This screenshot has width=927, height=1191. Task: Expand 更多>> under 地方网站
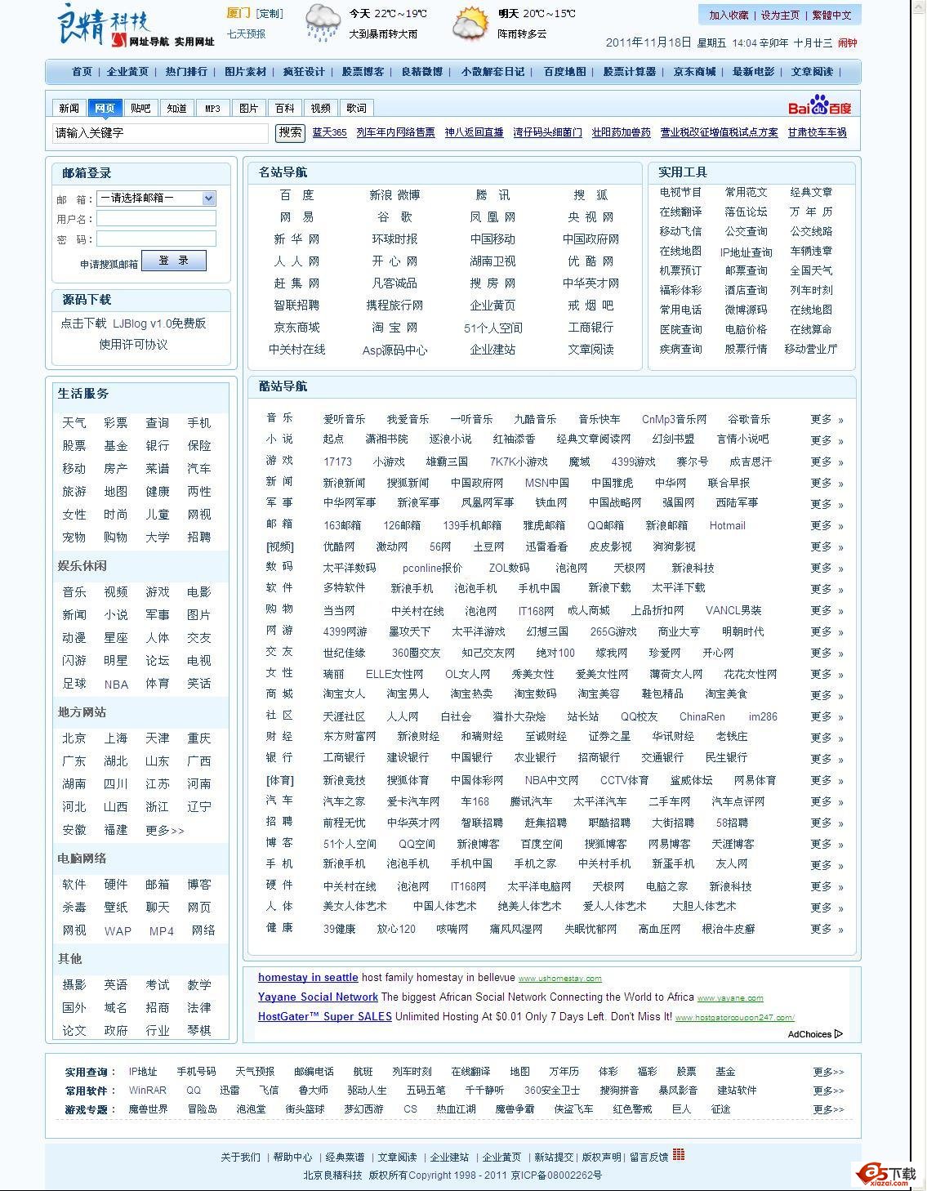(165, 830)
